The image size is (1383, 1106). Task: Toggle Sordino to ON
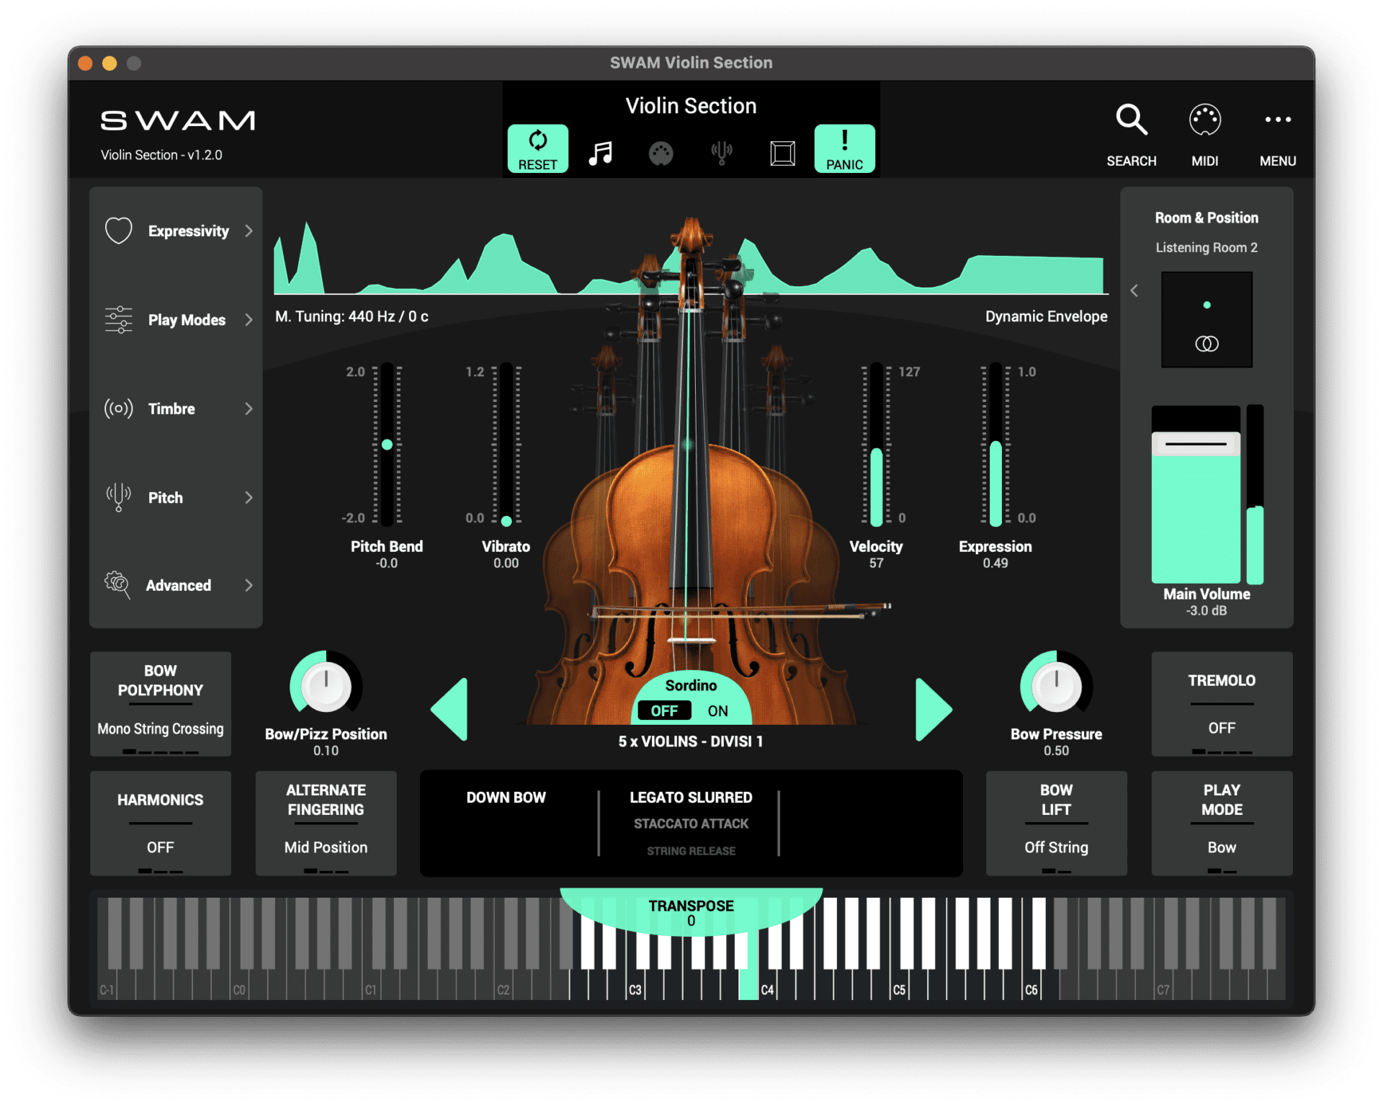(717, 710)
